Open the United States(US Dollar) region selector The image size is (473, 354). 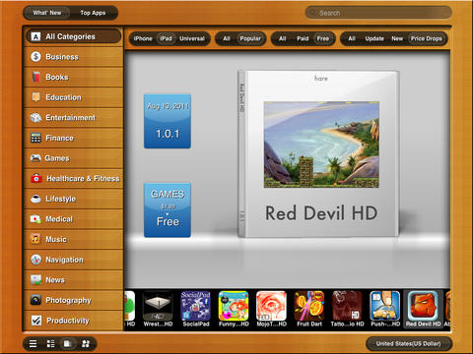(409, 344)
